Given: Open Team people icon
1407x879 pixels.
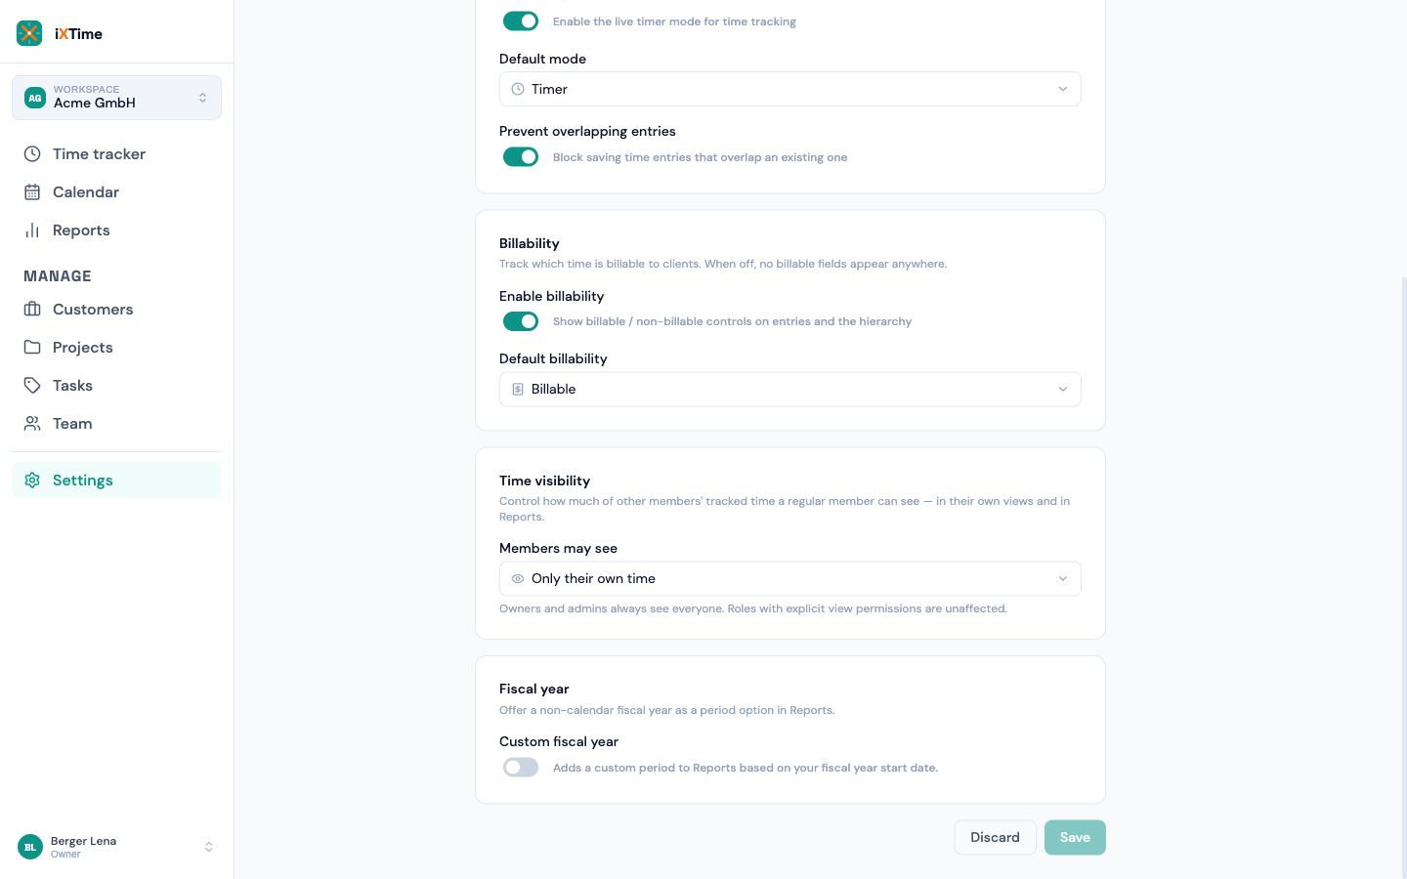Looking at the screenshot, I should pos(32,424).
